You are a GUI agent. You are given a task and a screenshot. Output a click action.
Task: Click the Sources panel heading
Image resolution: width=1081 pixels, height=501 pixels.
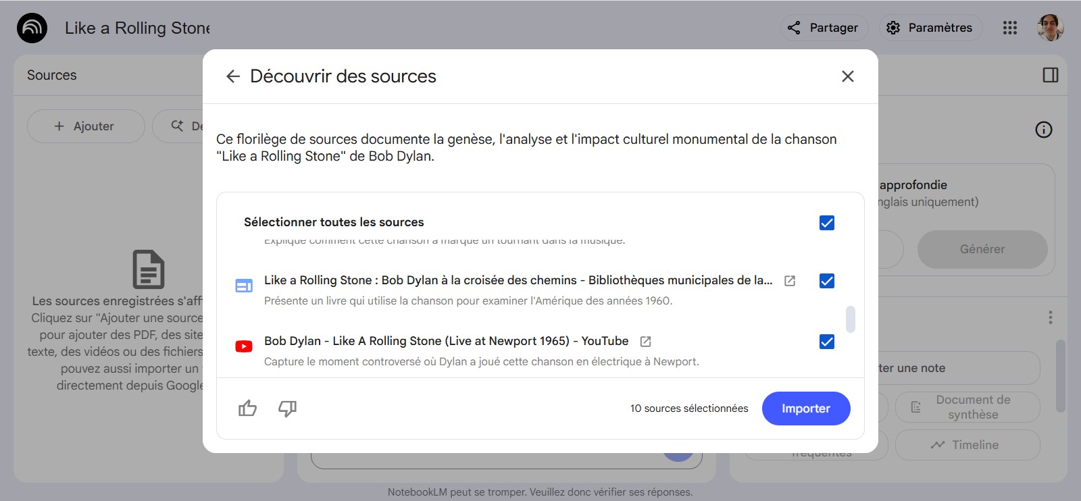coord(52,75)
